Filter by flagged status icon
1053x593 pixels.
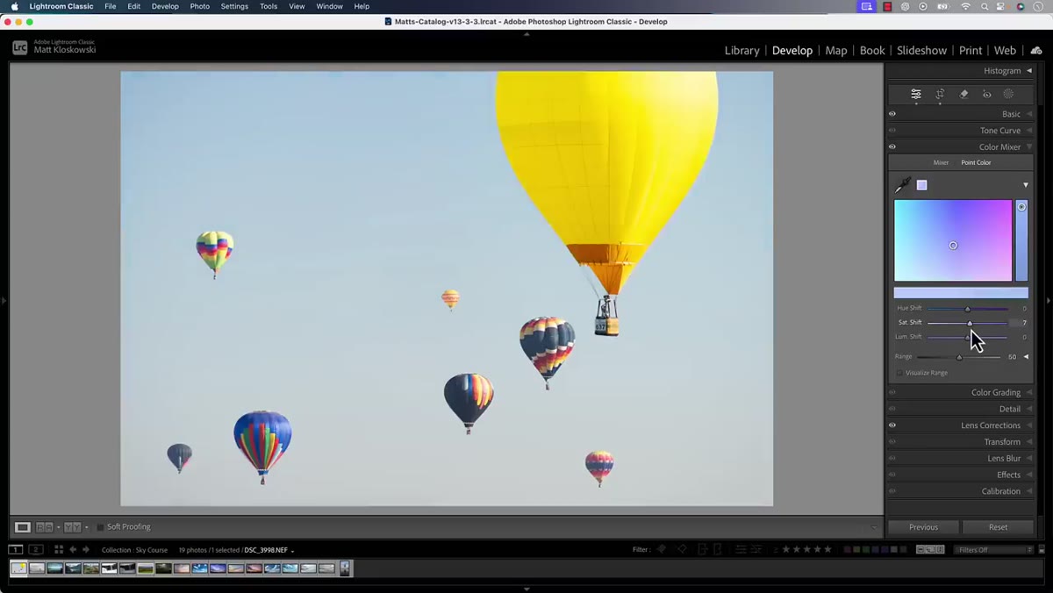[662, 549]
